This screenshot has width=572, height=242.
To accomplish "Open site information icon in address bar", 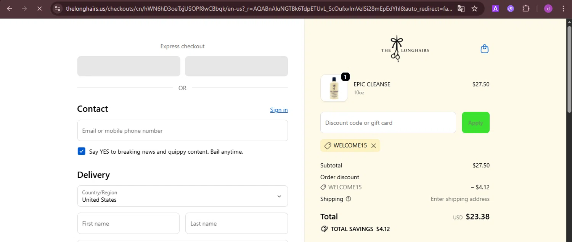I will [x=58, y=8].
